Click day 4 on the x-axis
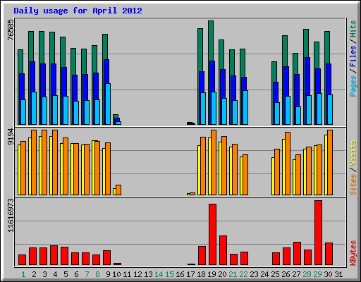361x282 pixels. click(x=55, y=274)
